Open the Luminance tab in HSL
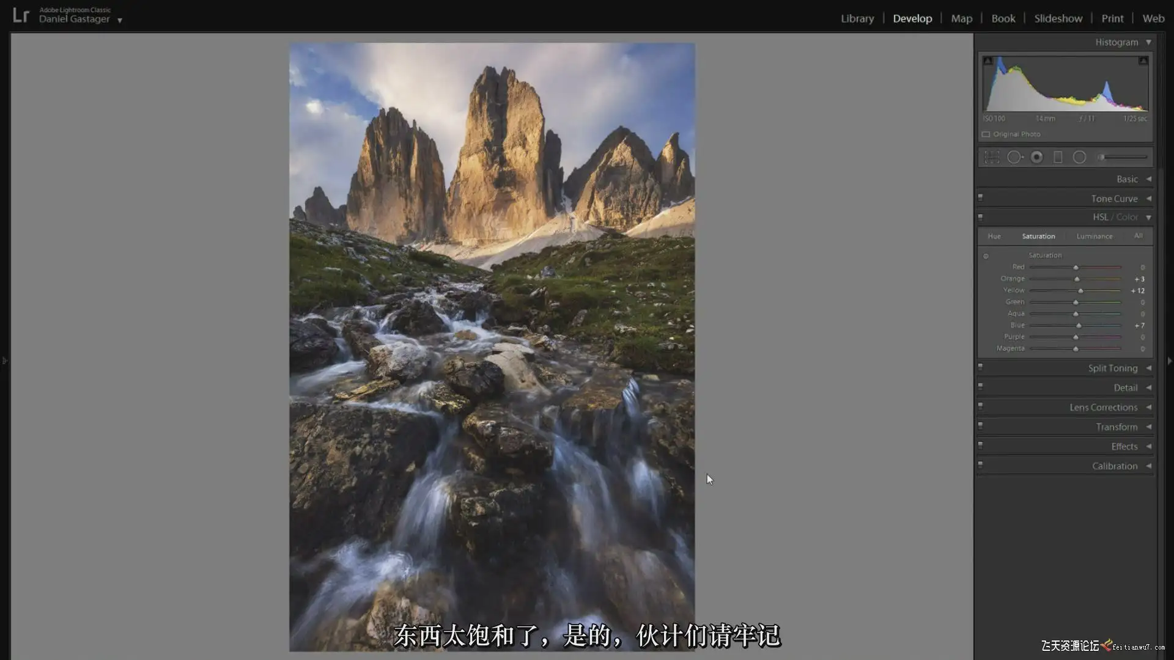Viewport: 1174px width, 660px height. click(x=1094, y=237)
